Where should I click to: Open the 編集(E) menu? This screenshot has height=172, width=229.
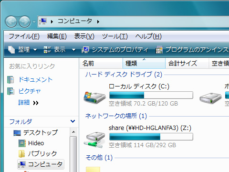tap(57, 36)
